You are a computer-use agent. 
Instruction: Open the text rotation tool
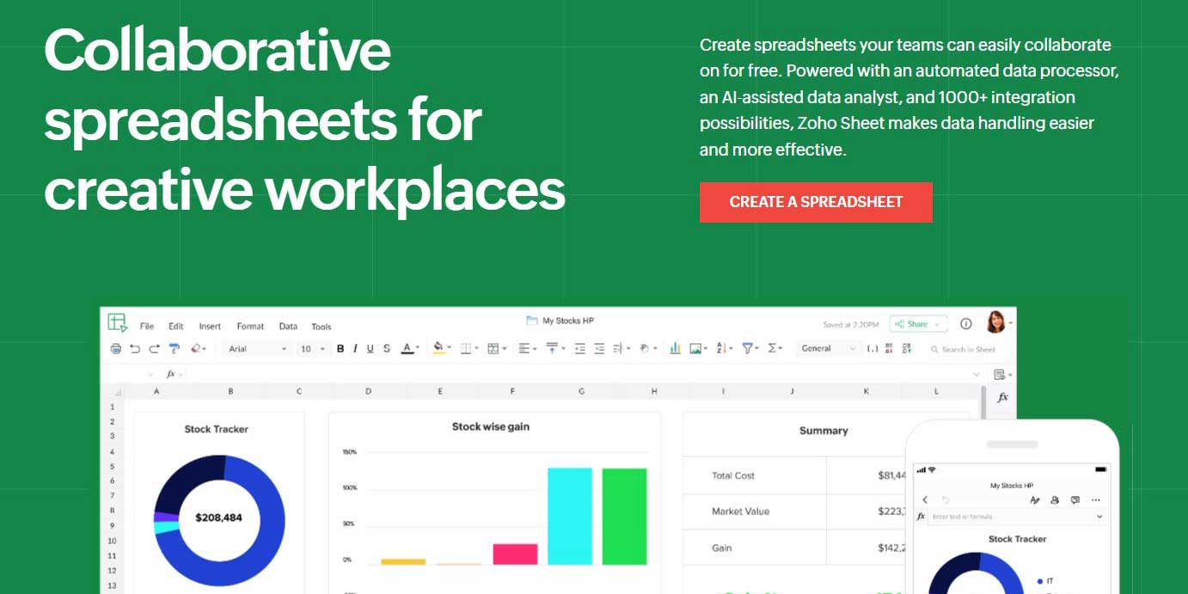[648, 349]
